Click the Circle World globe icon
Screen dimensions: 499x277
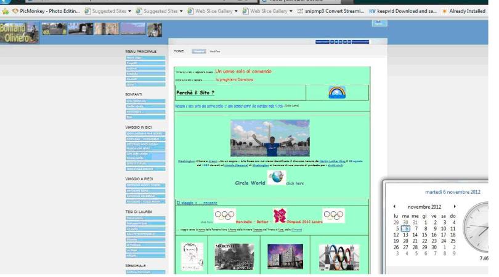point(276,178)
